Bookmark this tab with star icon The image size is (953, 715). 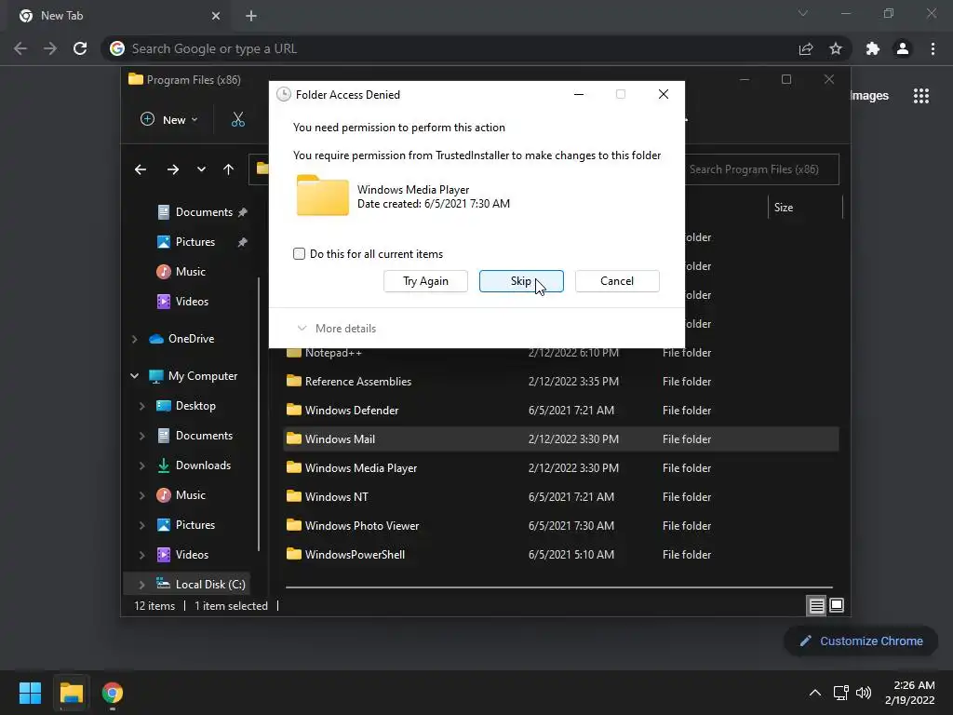click(x=836, y=48)
